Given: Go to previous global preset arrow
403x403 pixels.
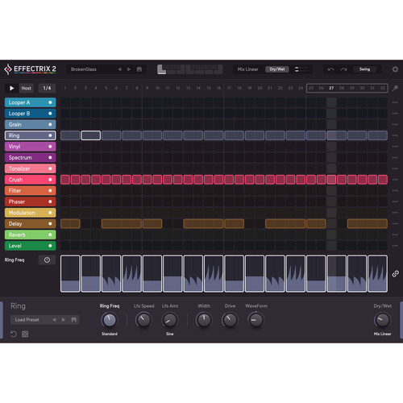Looking at the screenshot, I should 119,69.
